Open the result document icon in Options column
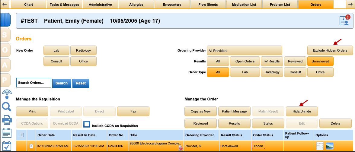This screenshot has height=152, width=355. [320, 146]
